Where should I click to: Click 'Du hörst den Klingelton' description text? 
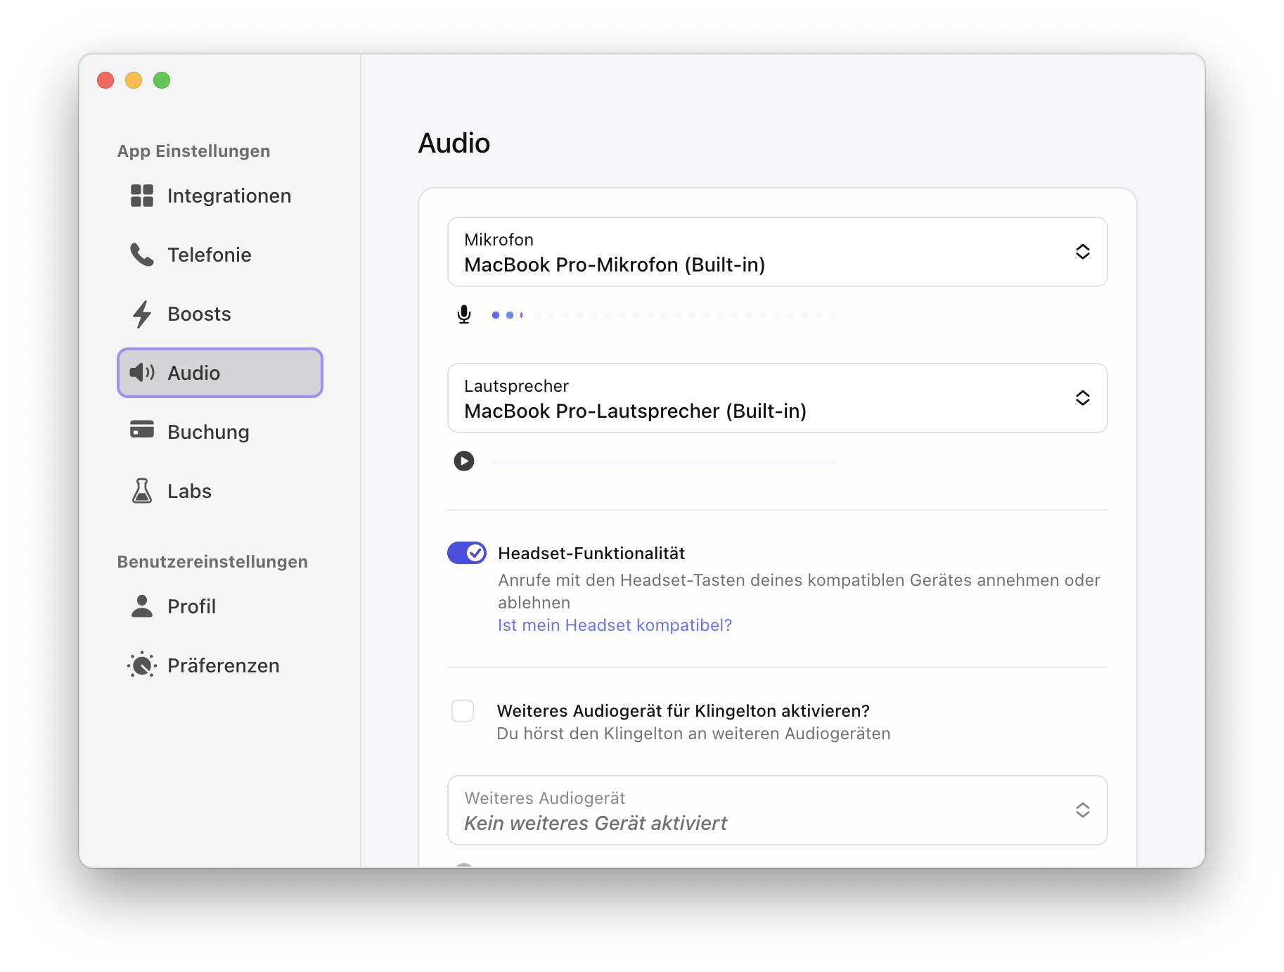[x=693, y=734]
